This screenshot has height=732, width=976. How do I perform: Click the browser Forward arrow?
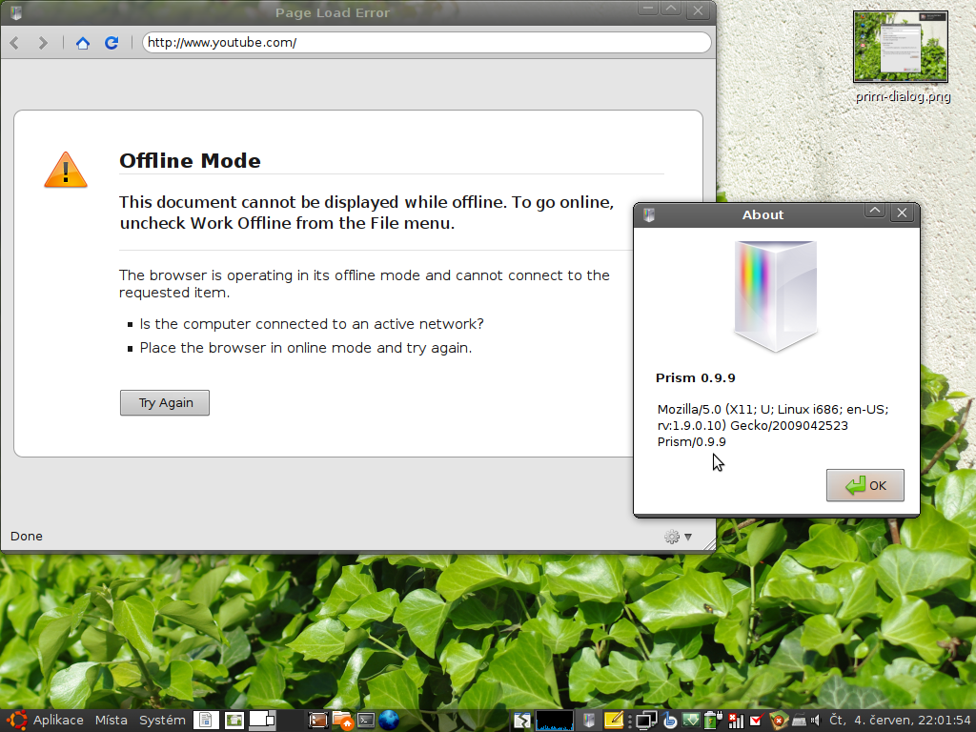(43, 43)
